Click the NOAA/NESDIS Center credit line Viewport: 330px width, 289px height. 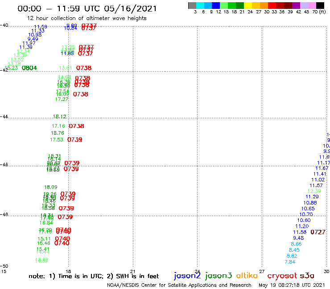(179, 285)
